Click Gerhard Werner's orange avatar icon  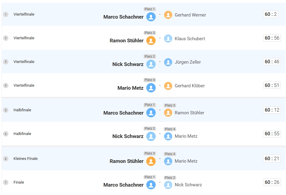click(168, 15)
